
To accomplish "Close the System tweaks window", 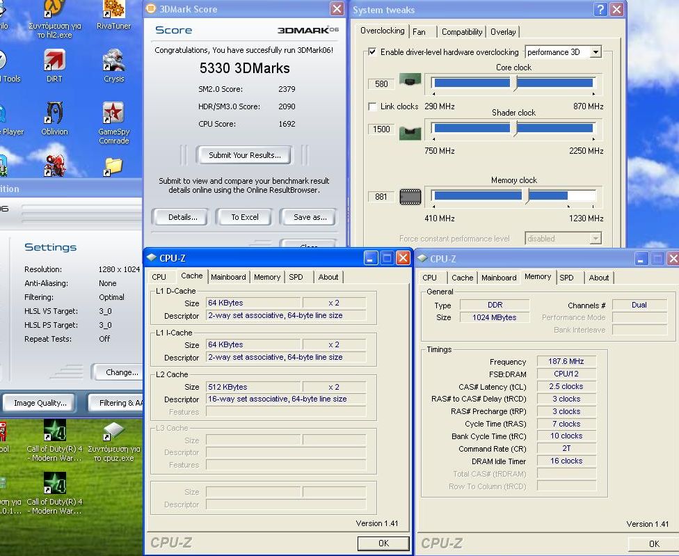I will (616, 9).
